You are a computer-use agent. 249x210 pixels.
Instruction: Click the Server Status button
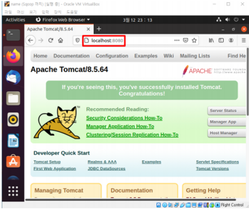[227, 111]
